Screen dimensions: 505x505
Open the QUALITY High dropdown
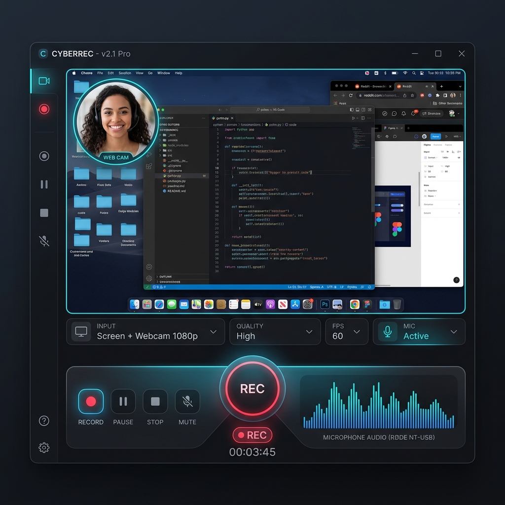click(275, 332)
